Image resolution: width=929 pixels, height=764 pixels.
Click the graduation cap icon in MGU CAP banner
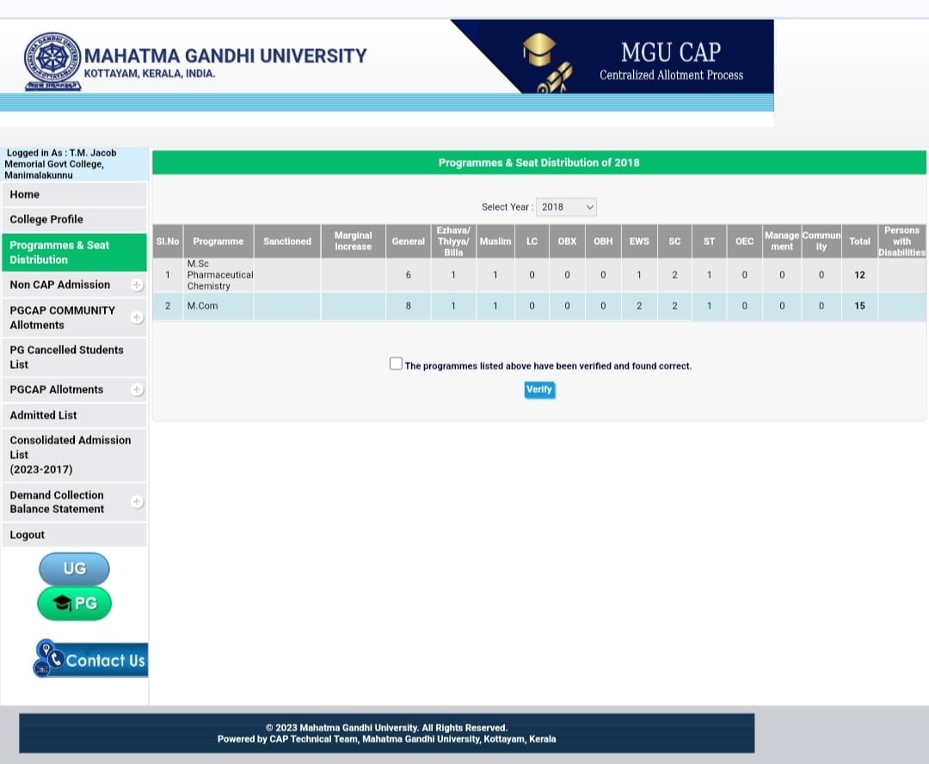538,48
